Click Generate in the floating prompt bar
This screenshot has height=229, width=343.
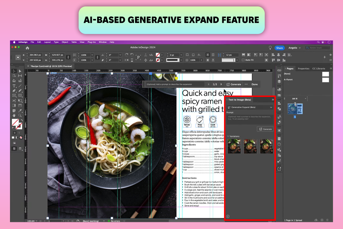pos(234,84)
